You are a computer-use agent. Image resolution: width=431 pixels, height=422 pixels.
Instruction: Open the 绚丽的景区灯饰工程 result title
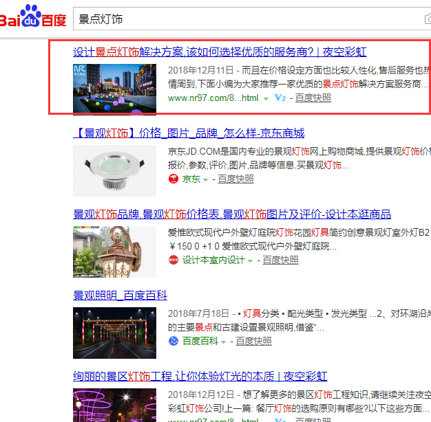point(200,376)
